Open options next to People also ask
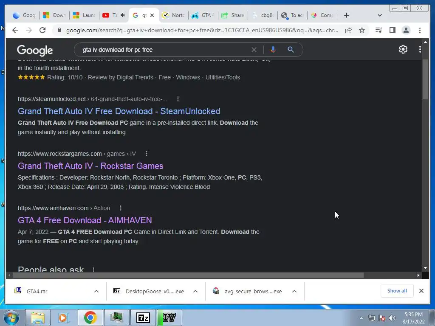This screenshot has height=326, width=435. point(93,269)
